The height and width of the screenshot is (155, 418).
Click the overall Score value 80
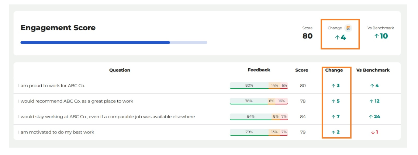pos(307,36)
